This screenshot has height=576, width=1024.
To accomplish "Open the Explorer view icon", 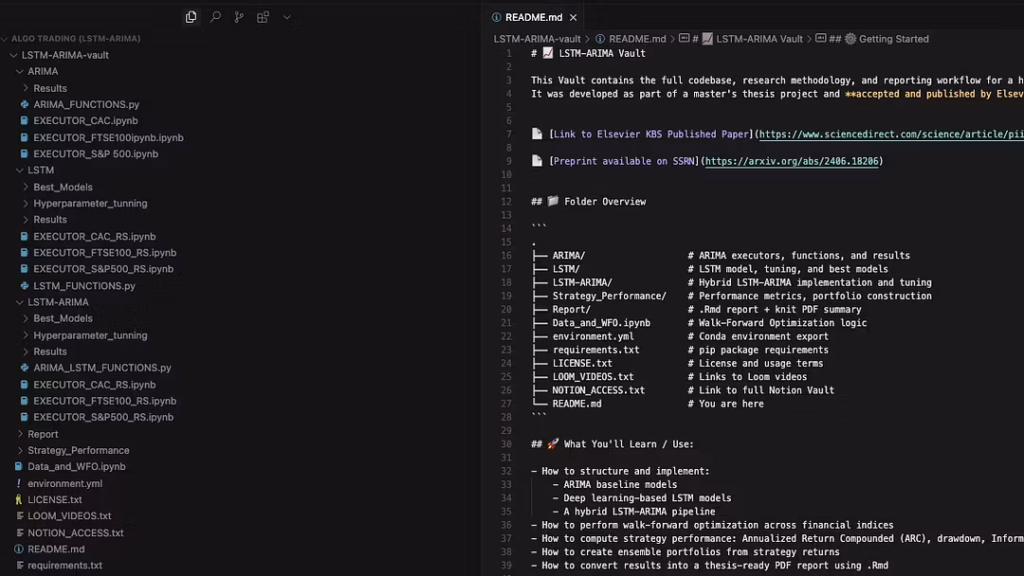I will tap(191, 17).
